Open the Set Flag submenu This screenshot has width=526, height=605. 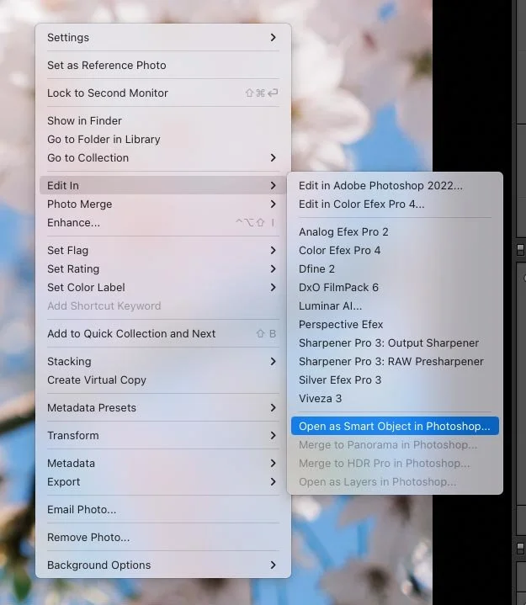pos(163,251)
